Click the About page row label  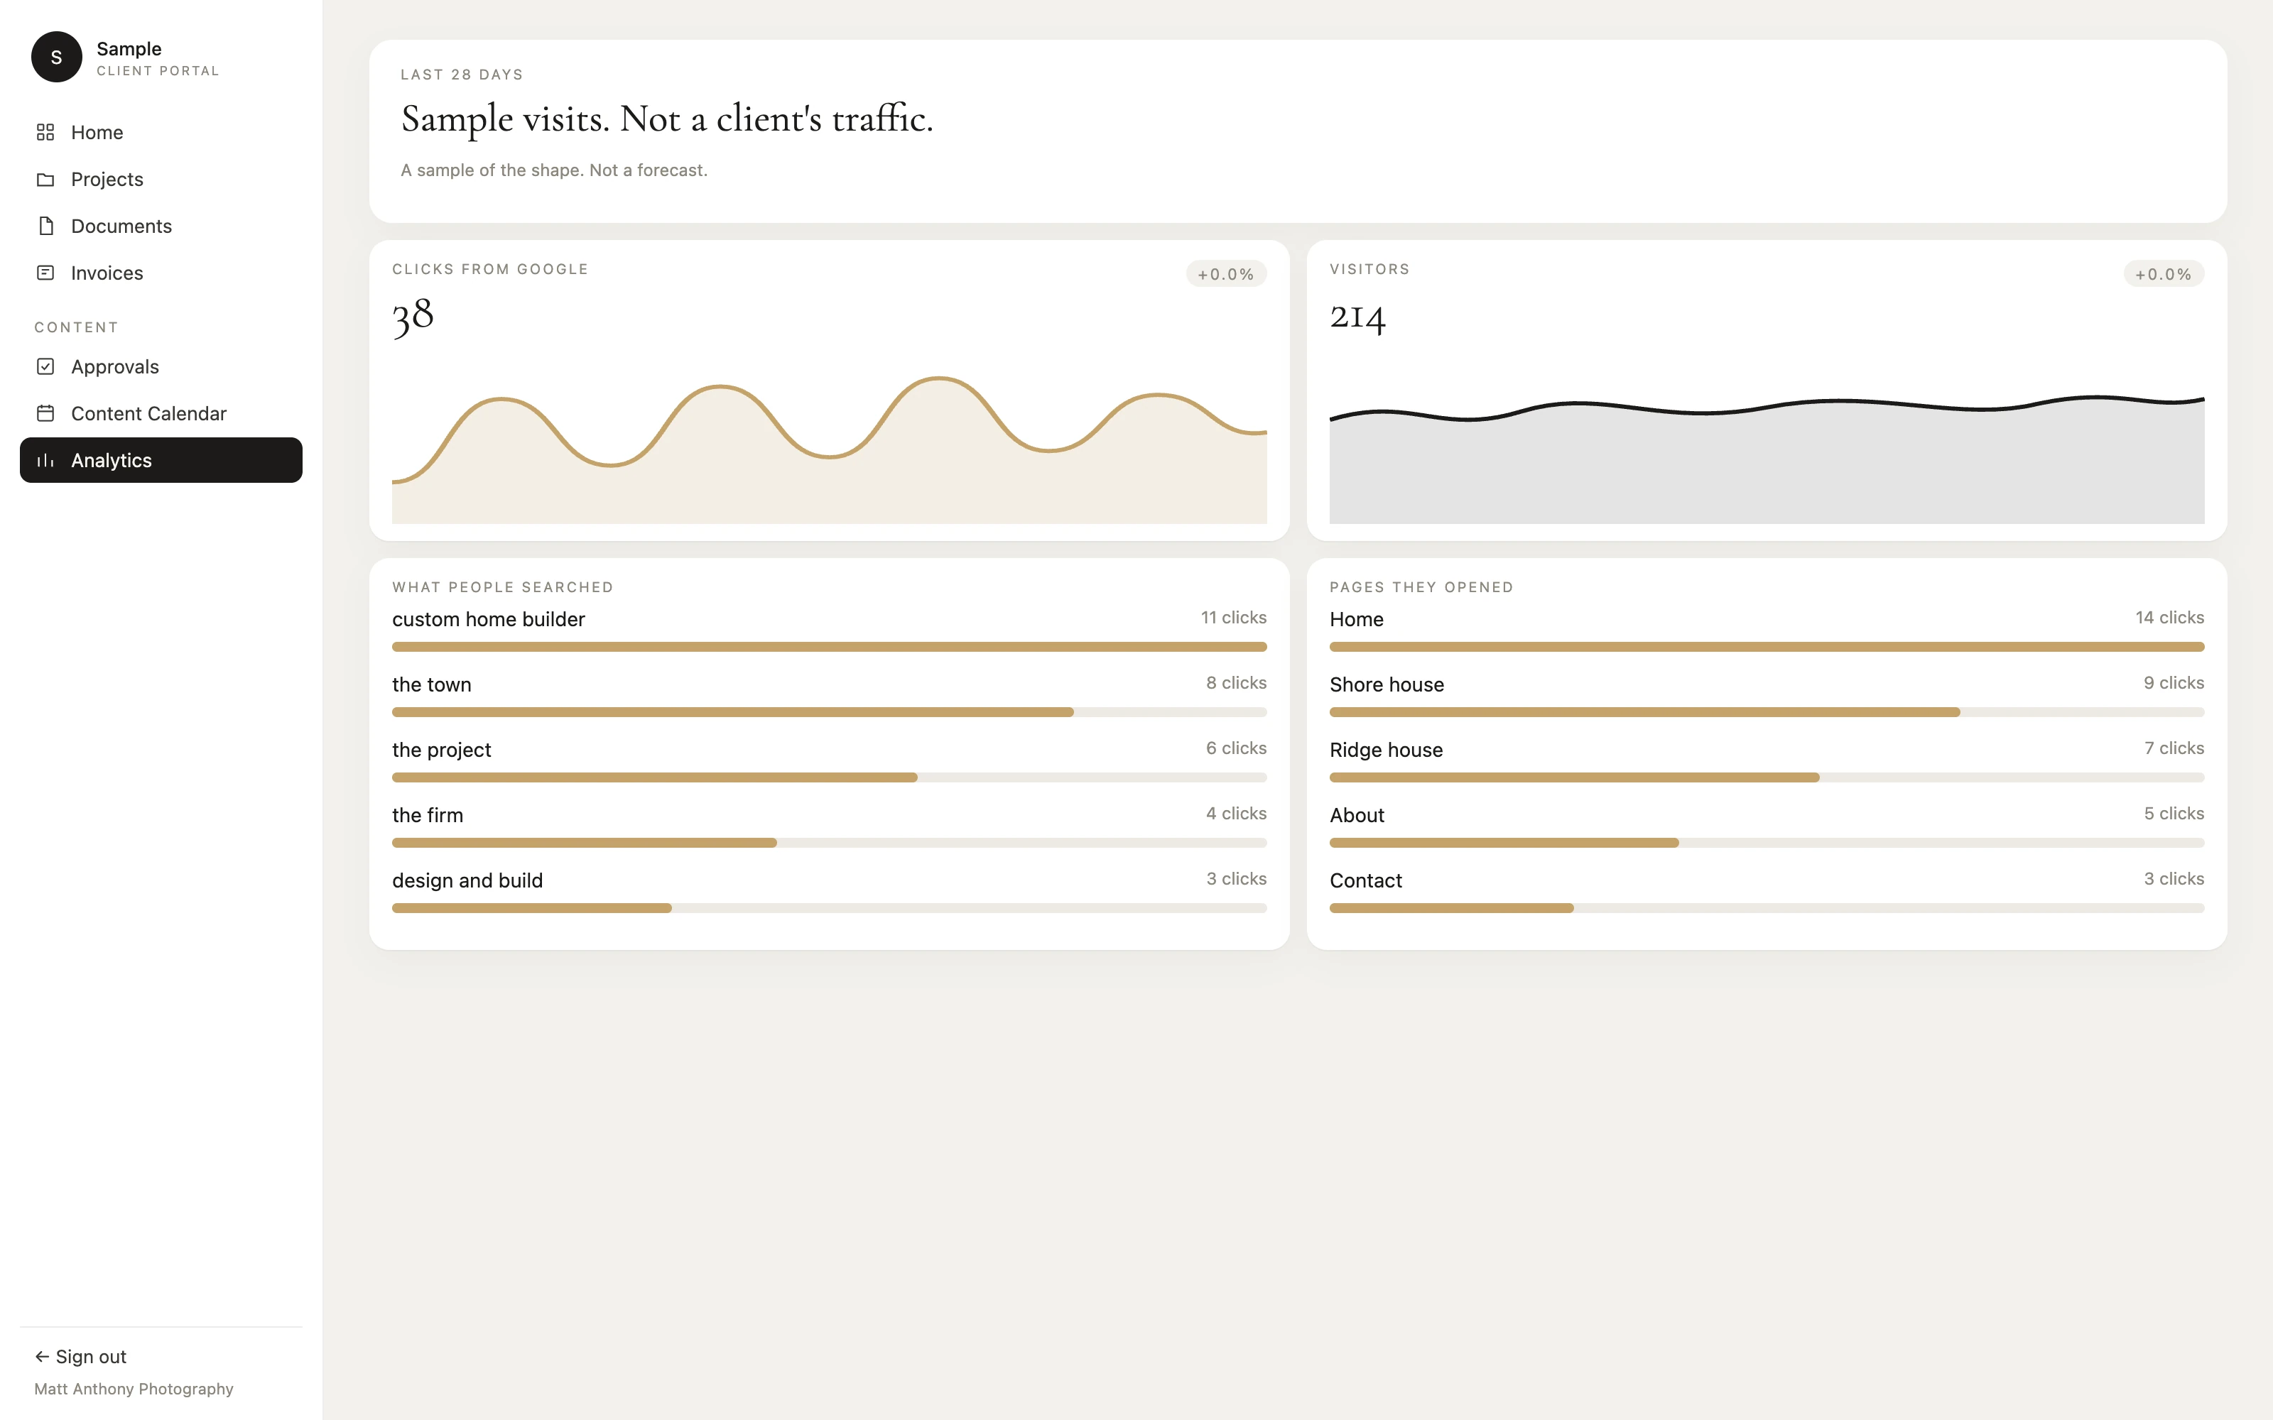1357,815
